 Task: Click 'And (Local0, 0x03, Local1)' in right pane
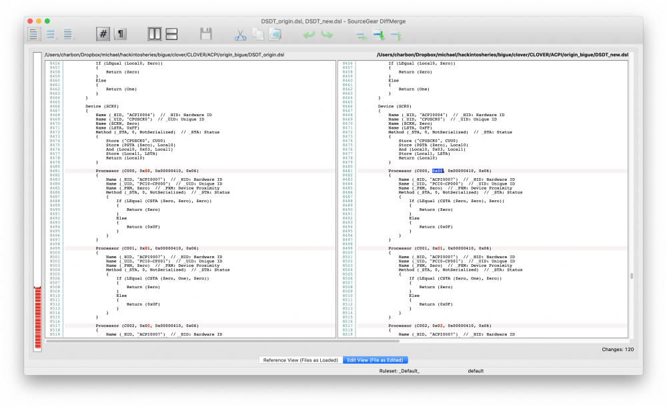432,149
